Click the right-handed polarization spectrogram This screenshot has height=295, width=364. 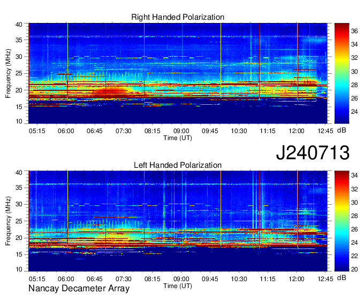178,73
